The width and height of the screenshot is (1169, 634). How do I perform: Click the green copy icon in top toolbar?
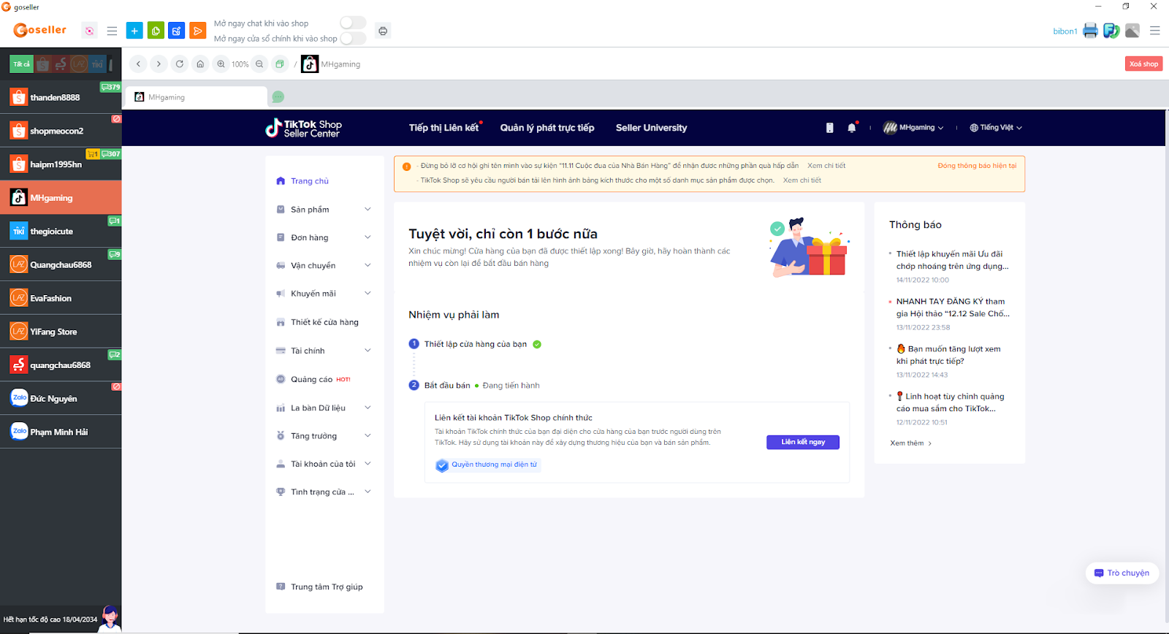[x=156, y=31]
